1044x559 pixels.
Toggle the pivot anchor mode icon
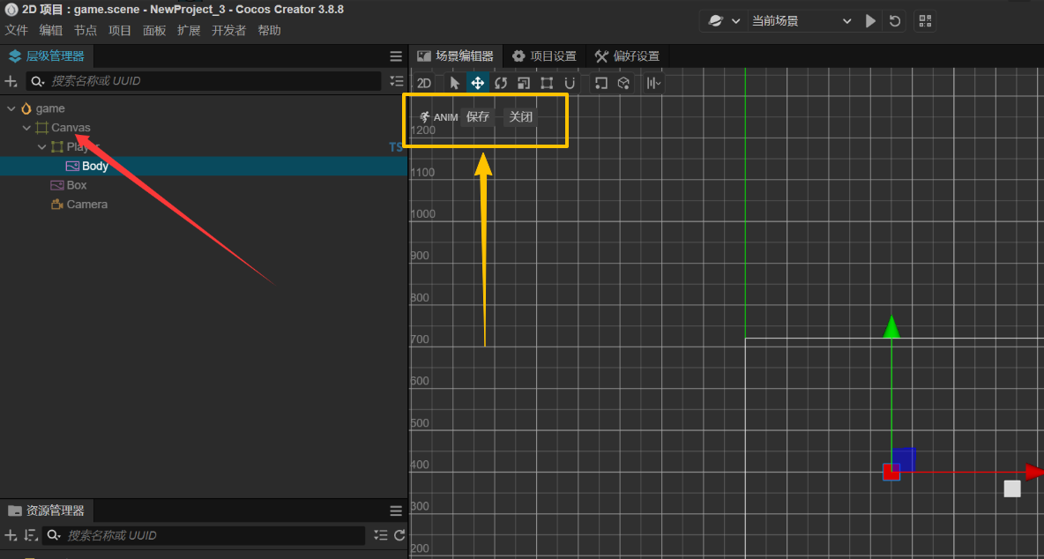[601, 83]
